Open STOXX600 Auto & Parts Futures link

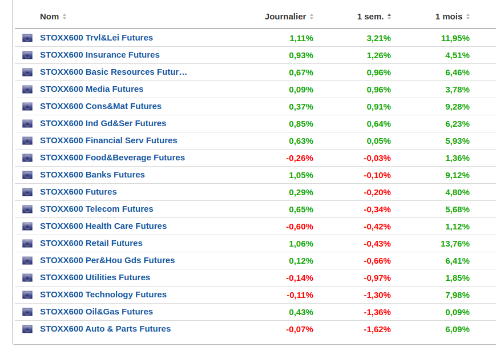pos(105,329)
